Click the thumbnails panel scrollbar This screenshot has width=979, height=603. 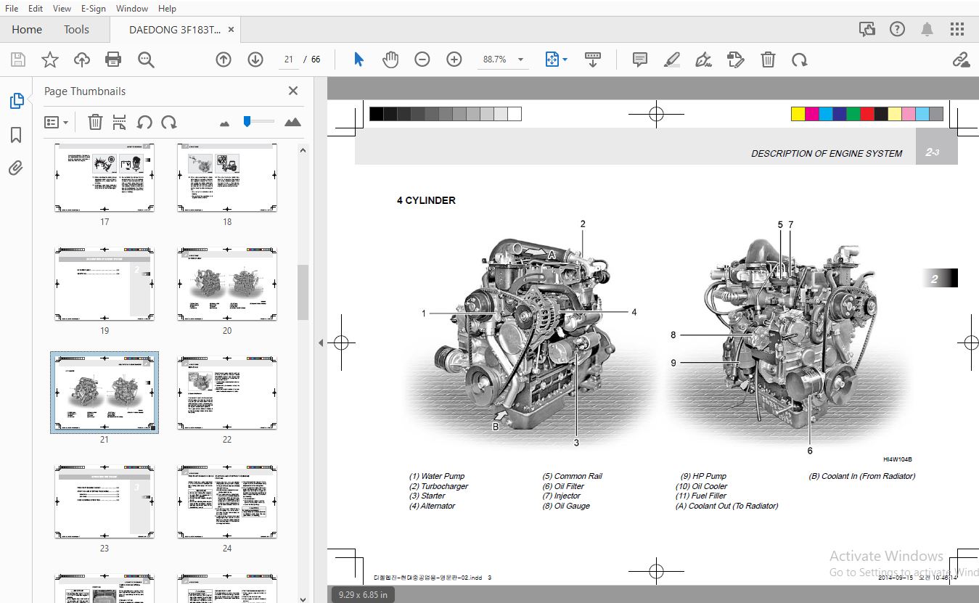click(x=303, y=292)
